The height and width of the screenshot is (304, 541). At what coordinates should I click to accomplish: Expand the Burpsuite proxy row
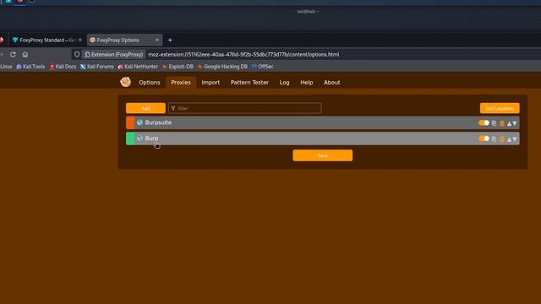[323, 122]
